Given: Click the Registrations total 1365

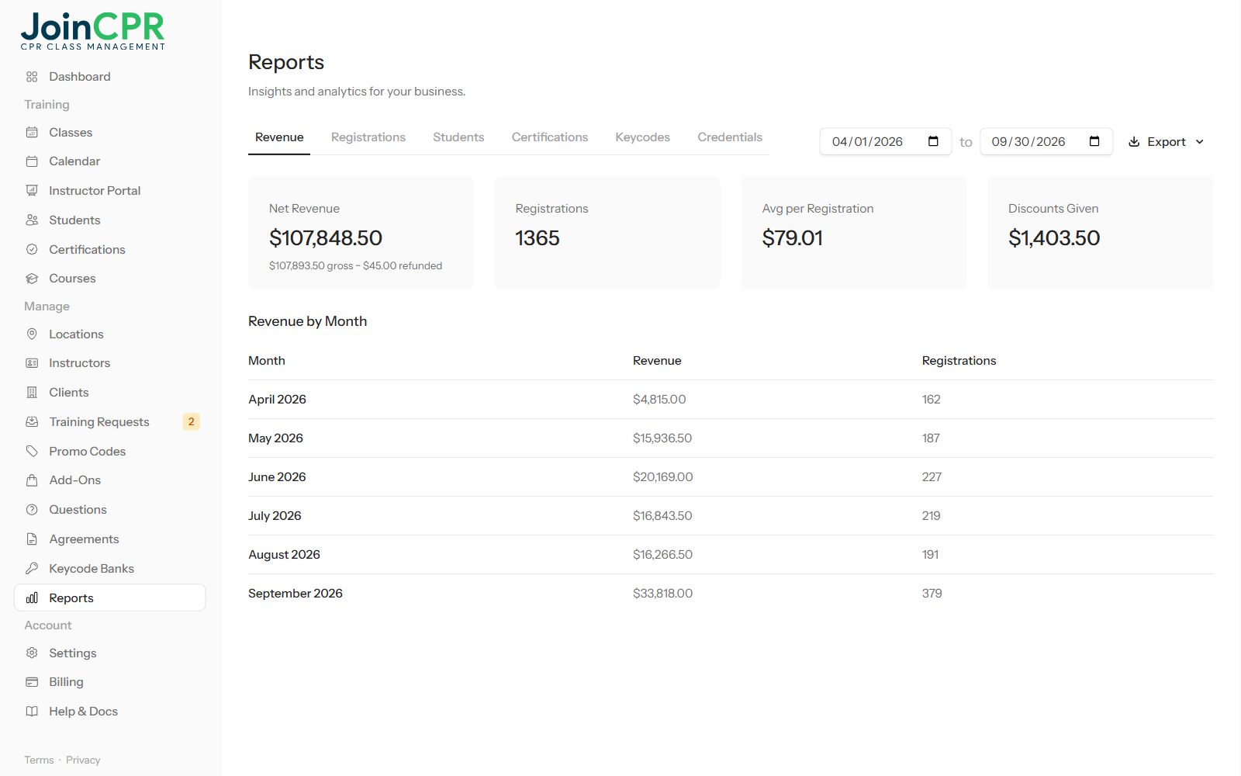Looking at the screenshot, I should [x=538, y=238].
